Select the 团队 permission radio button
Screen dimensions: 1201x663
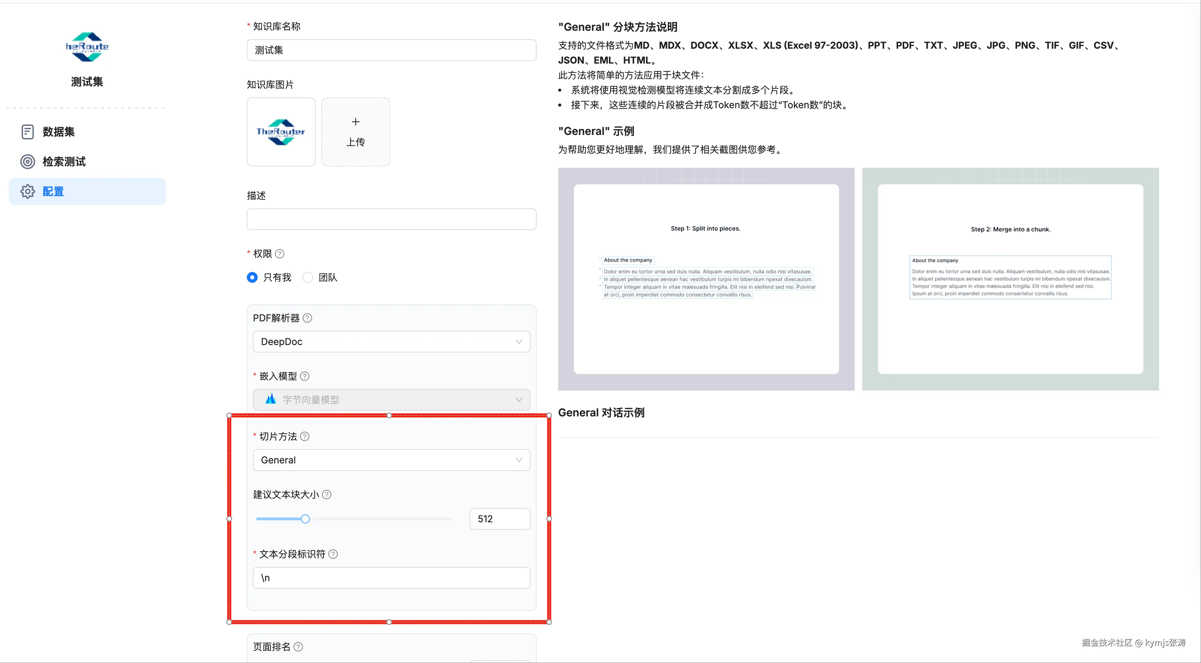click(x=308, y=278)
